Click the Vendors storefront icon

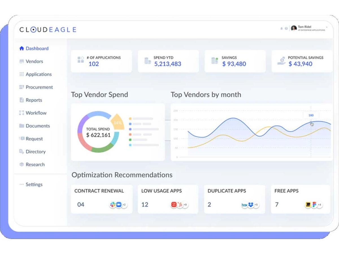[x=21, y=62]
